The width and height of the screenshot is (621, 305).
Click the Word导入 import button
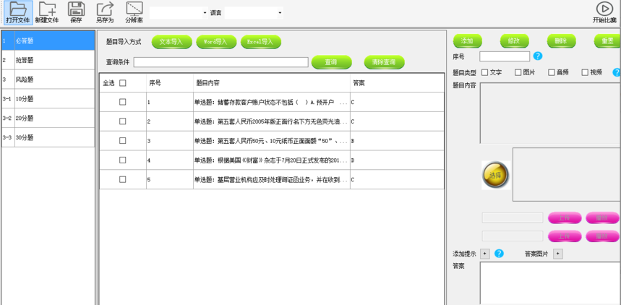[x=216, y=42]
